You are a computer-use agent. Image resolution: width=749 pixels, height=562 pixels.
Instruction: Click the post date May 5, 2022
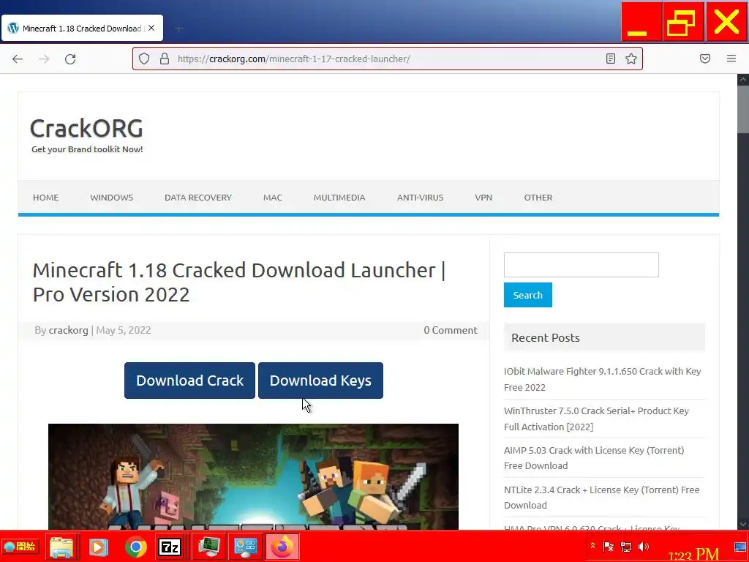[124, 330]
